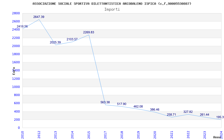This screenshot has width=224, height=140.
Task: Click the data label 2418.56
Action: (22, 26)
